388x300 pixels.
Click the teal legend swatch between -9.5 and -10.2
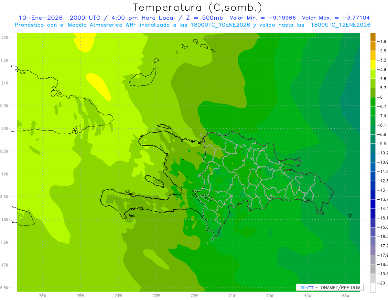coord(373,148)
